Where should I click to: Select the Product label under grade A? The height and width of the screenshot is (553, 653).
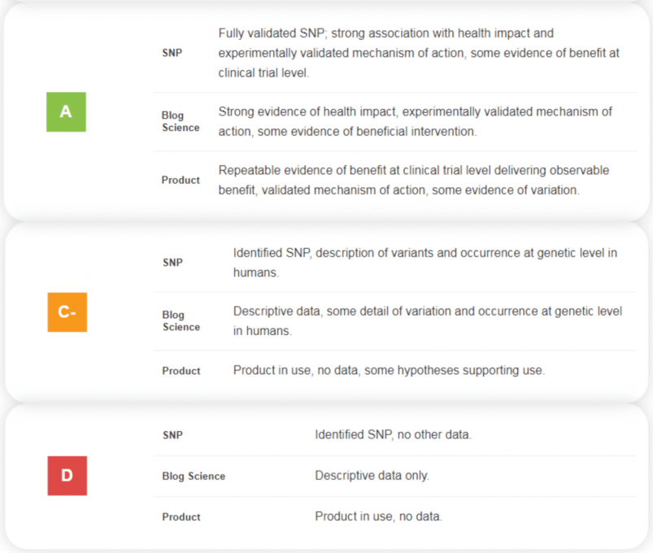(181, 180)
